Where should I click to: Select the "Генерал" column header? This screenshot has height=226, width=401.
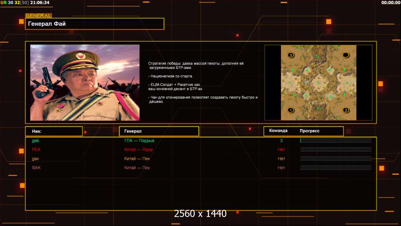pyautogui.click(x=159, y=131)
